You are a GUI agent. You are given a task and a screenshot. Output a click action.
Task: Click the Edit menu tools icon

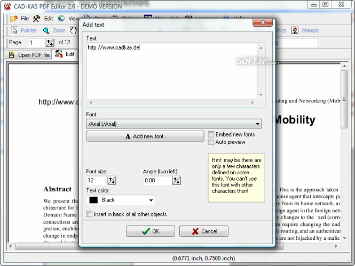[36, 19]
